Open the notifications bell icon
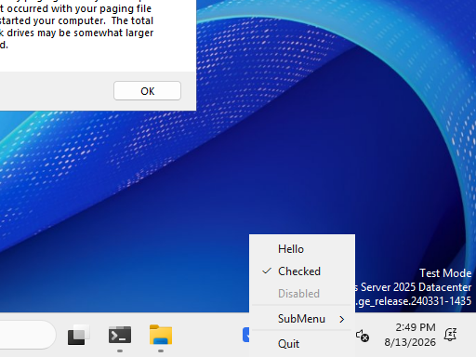476x357 pixels. 450,335
